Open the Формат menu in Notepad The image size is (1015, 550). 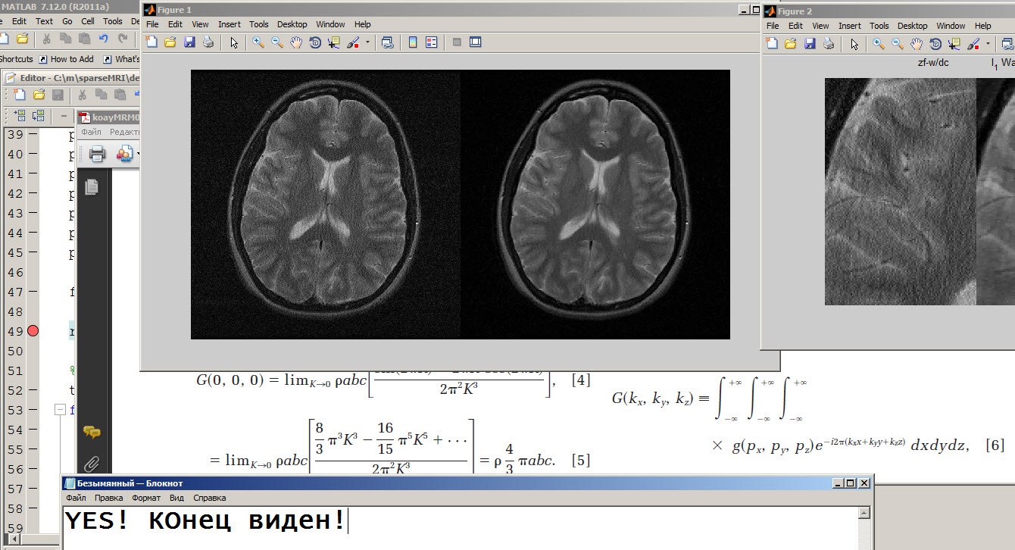pyautogui.click(x=145, y=498)
